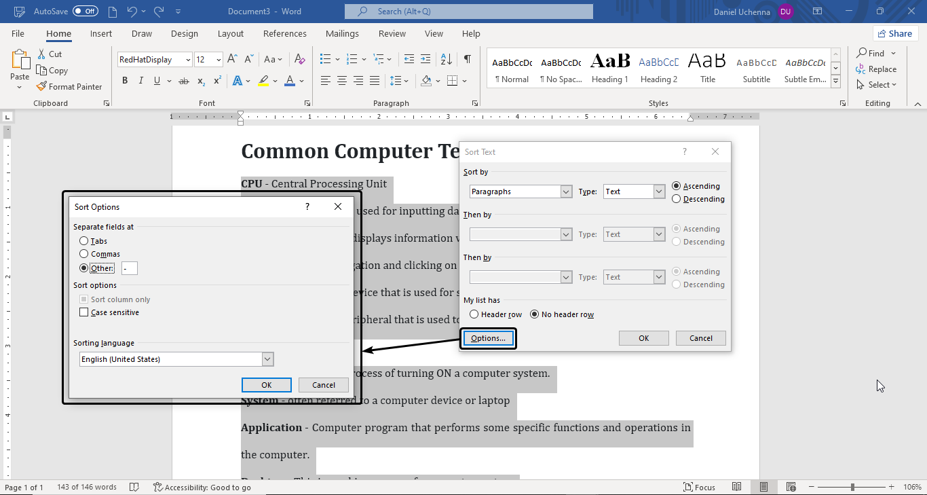
Task: Click the Options... button
Action: (x=488, y=338)
